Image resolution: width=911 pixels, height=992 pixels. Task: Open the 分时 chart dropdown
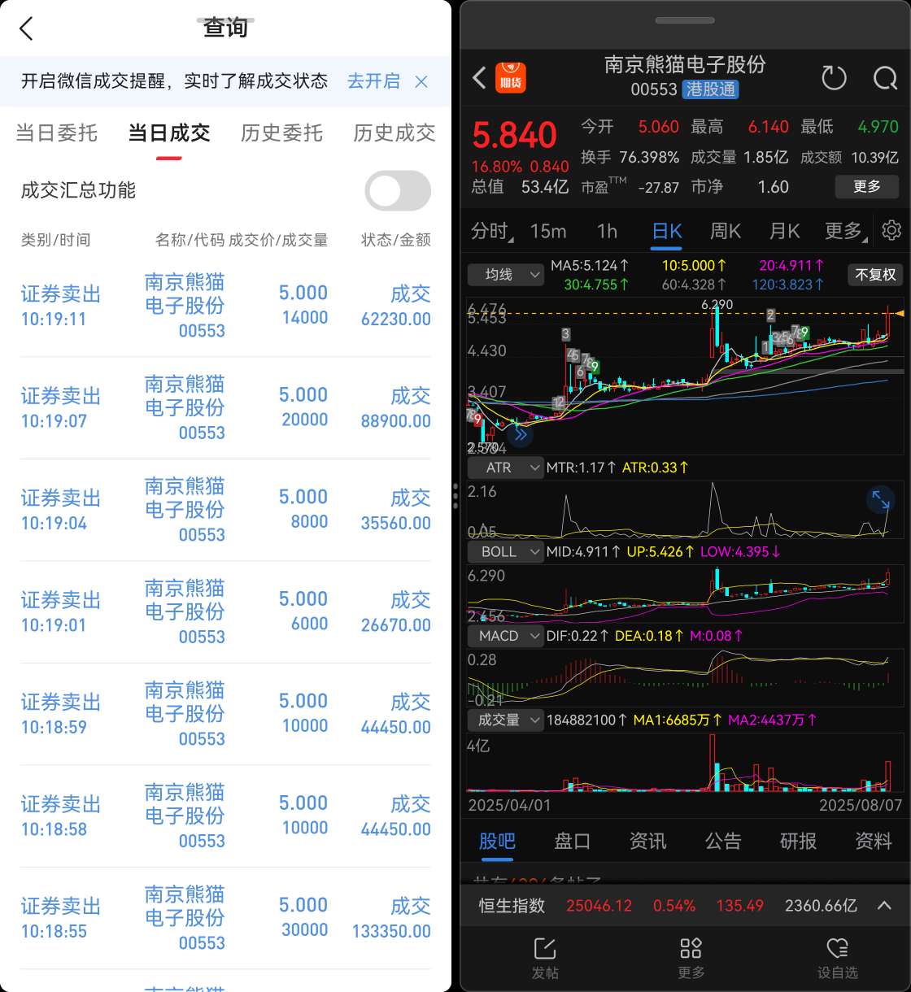pos(492,231)
